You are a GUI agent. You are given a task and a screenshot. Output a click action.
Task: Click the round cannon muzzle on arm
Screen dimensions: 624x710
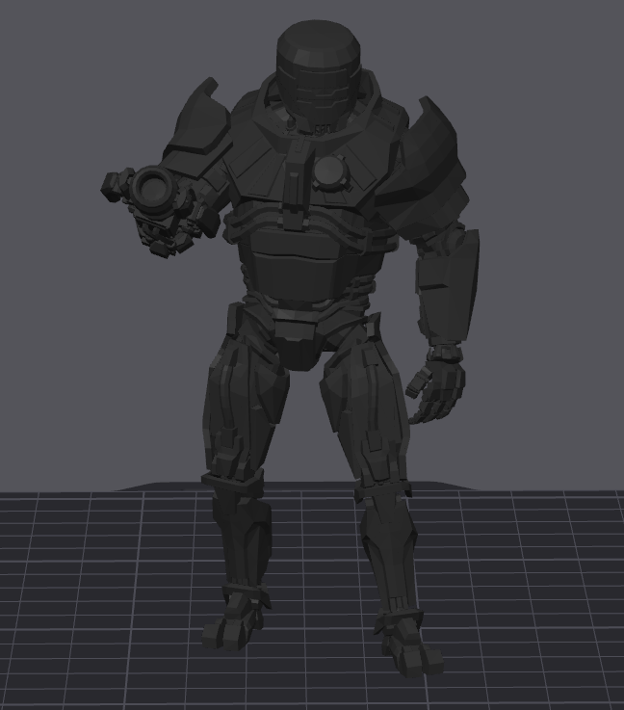click(152, 188)
